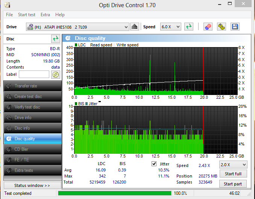Click the Contents value data
Image resolution: width=255 pixels, height=199 pixels.
[x=55, y=67]
